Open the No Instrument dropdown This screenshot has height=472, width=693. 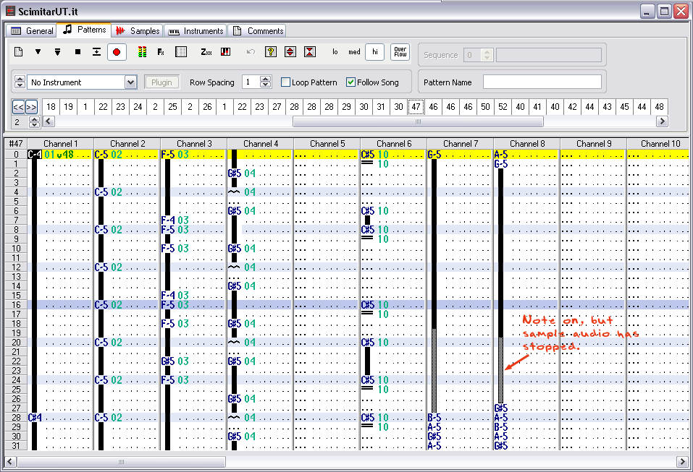coord(130,82)
